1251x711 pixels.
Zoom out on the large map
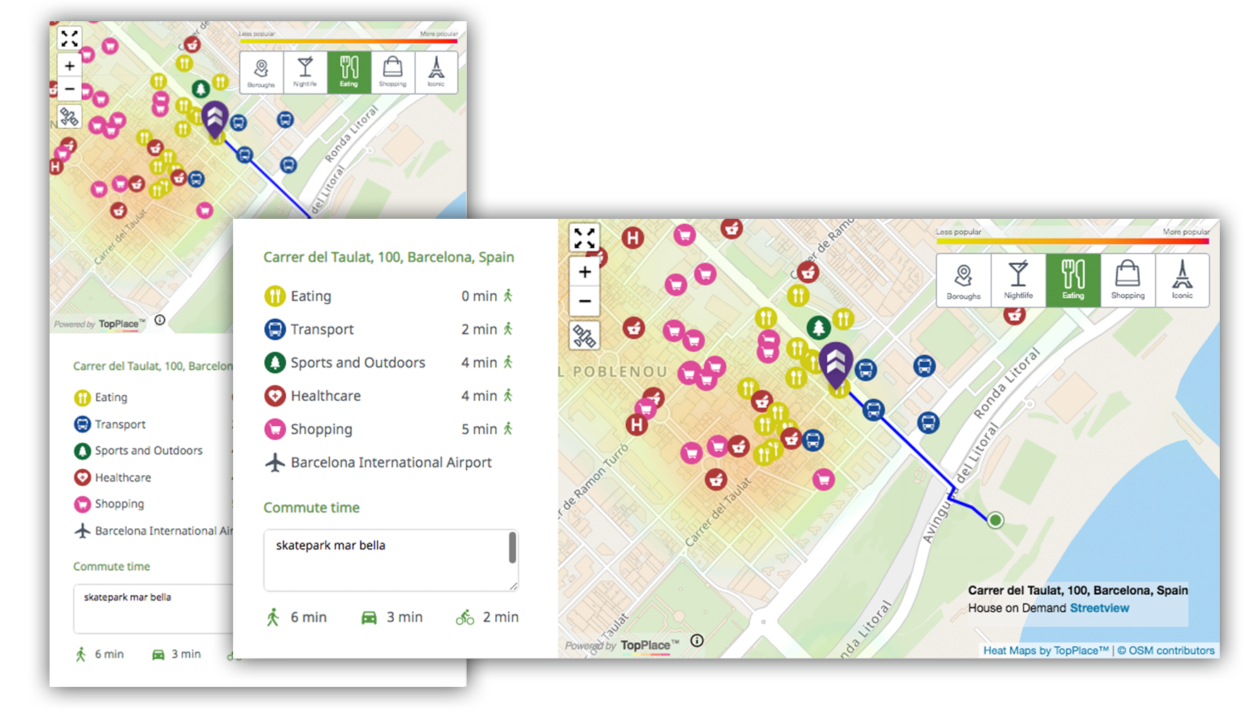point(584,301)
